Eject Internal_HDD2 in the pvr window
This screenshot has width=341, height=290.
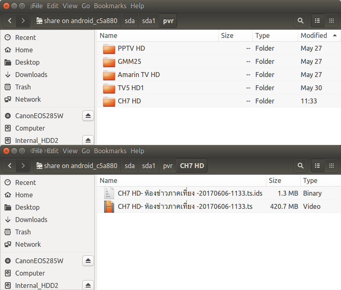pos(88,140)
